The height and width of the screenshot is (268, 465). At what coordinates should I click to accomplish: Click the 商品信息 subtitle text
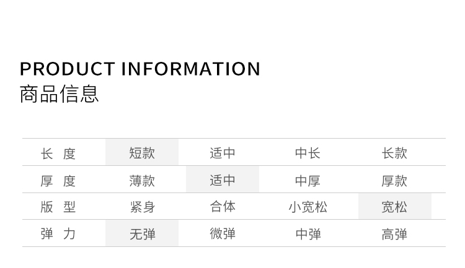pyautogui.click(x=60, y=94)
